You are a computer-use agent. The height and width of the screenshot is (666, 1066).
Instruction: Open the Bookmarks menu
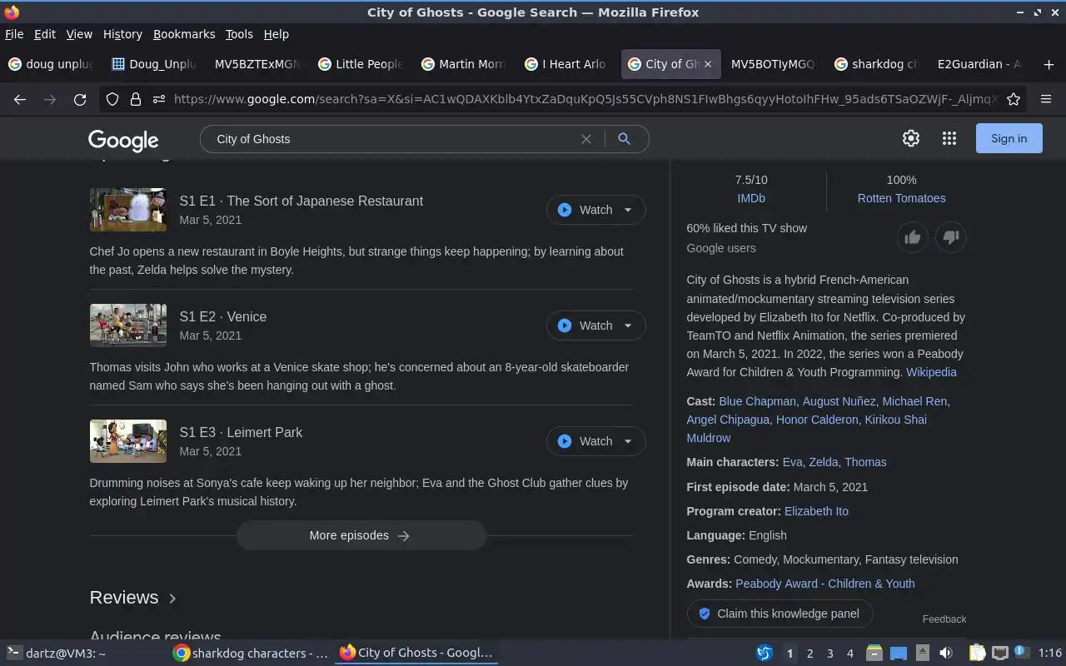184,34
